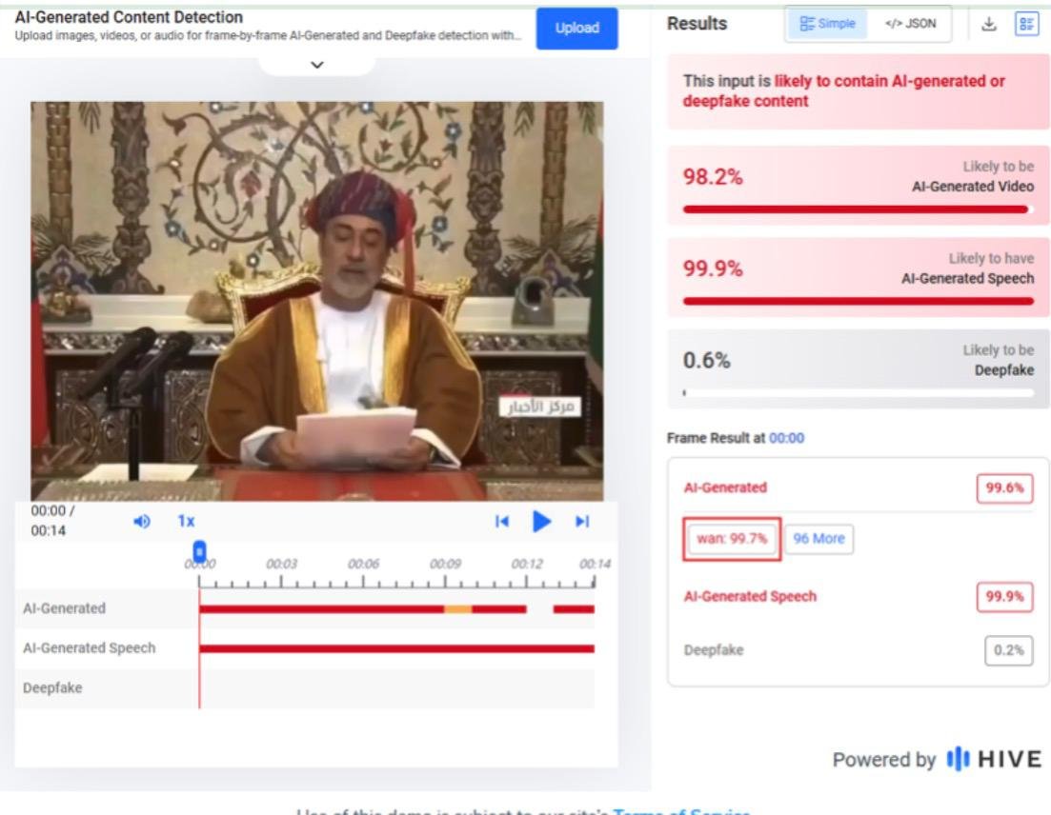Select the wan: 99.7% tag
The height and width of the screenshot is (815, 1051).
click(x=732, y=539)
